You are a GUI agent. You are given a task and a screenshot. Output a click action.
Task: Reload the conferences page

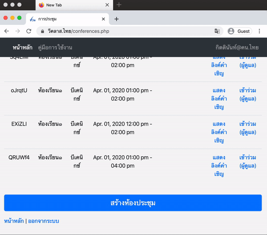[x=28, y=31]
